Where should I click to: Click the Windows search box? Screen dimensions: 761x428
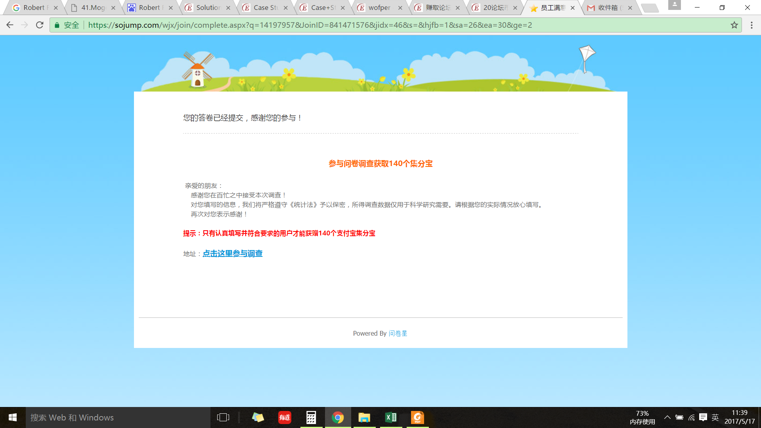point(118,417)
